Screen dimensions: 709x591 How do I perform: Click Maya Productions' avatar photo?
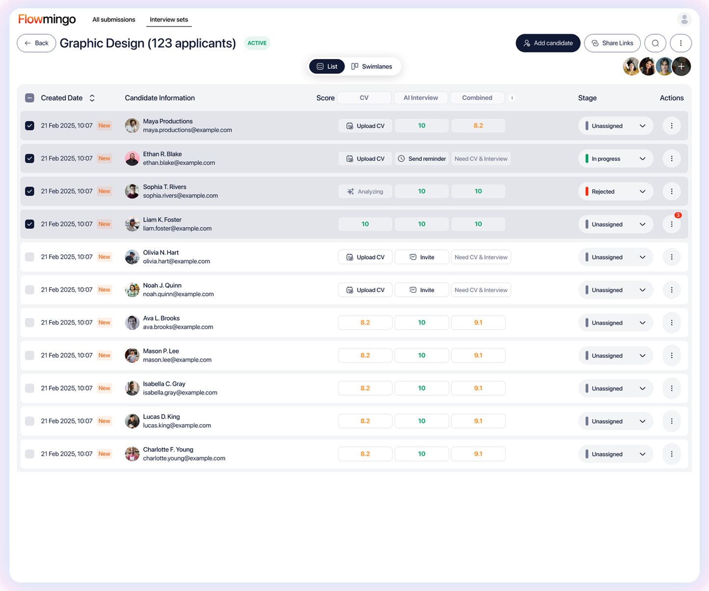(132, 126)
